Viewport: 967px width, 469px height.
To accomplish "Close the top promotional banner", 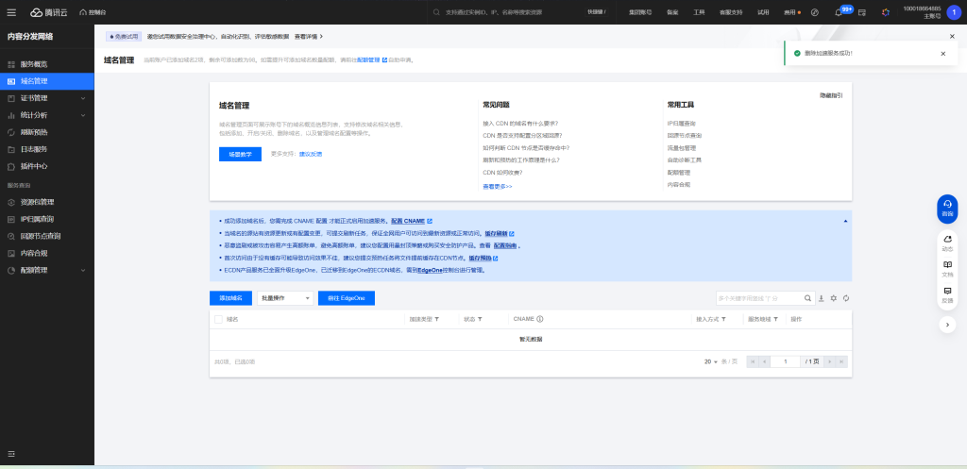I will tap(952, 37).
